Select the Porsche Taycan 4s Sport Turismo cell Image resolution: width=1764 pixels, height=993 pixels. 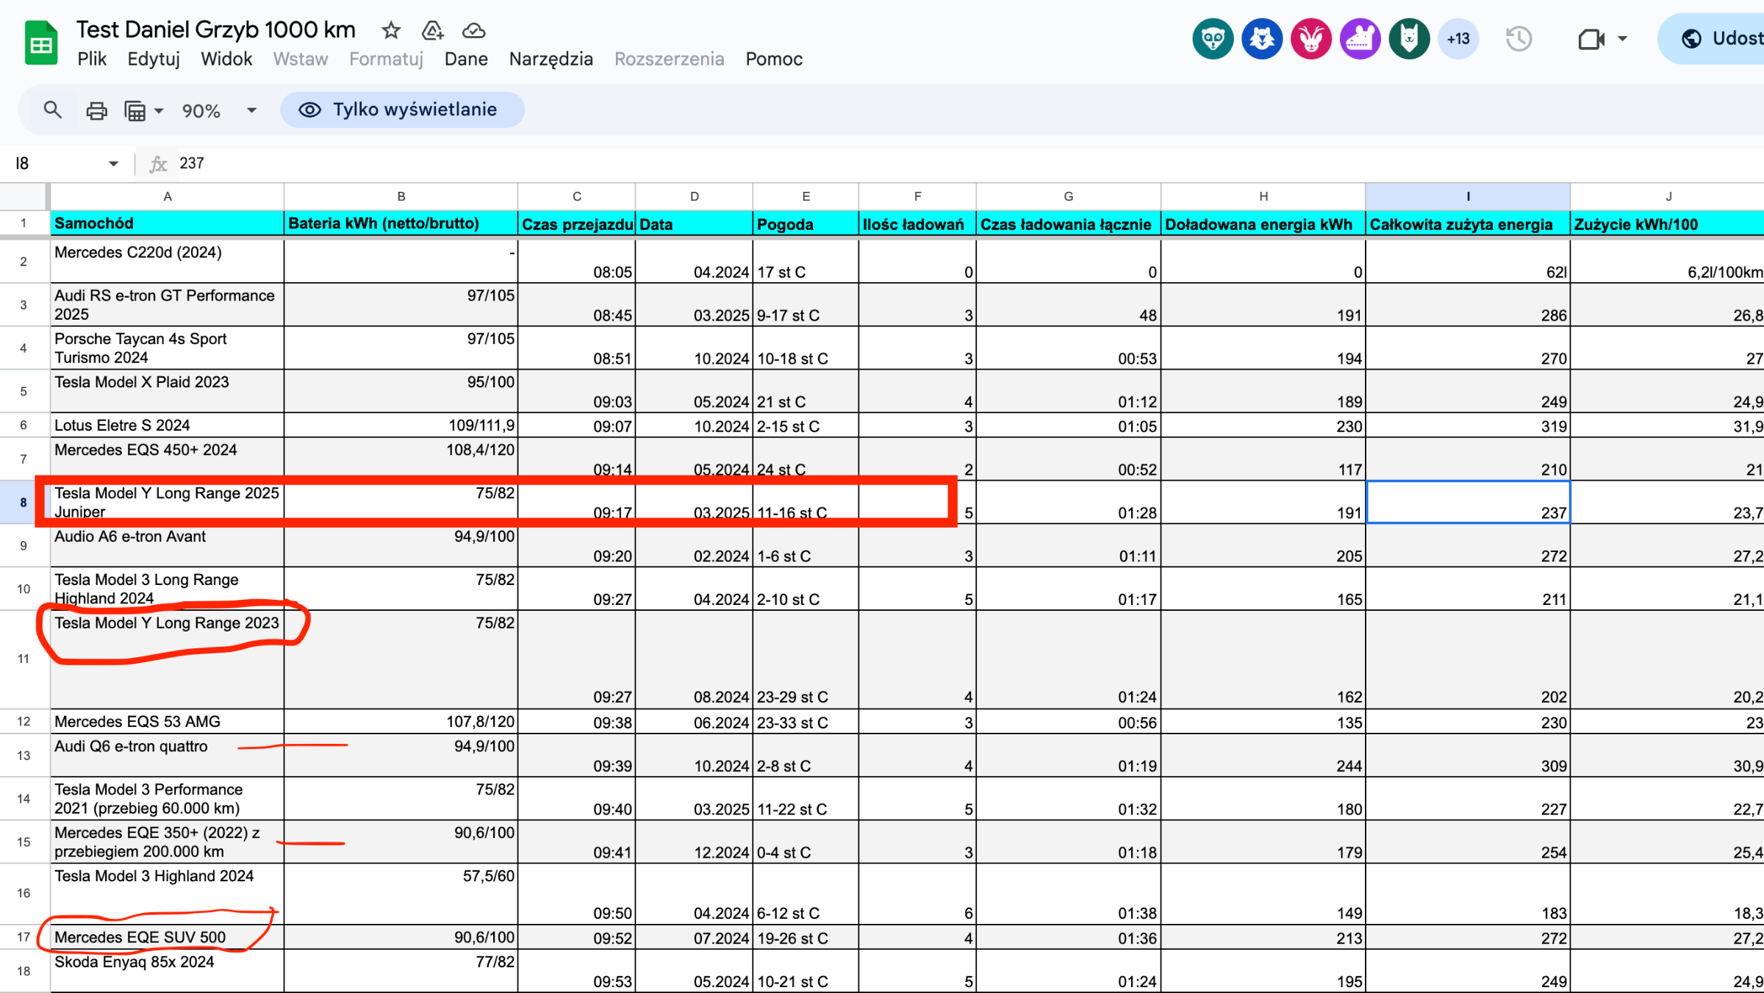coord(168,348)
